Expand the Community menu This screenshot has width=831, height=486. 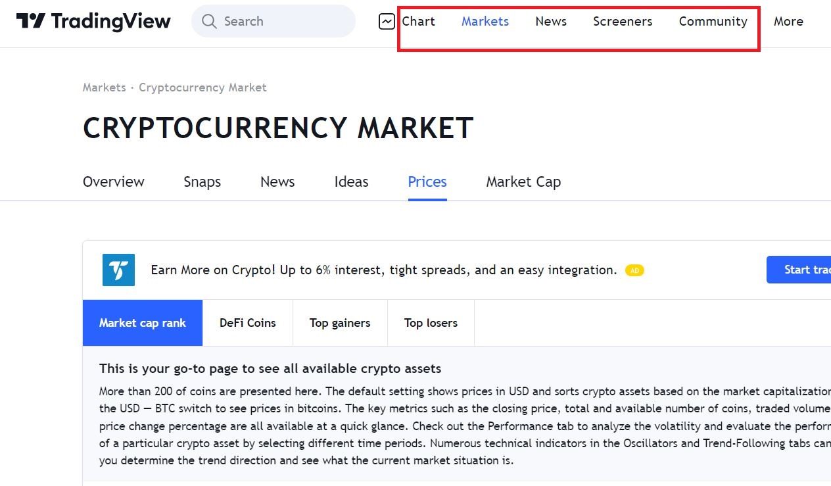point(713,22)
